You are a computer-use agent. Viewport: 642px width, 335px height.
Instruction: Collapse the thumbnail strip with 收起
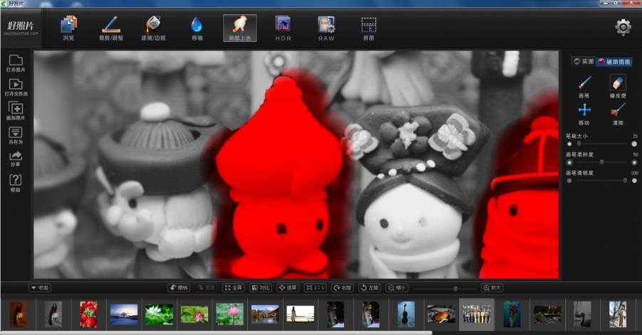(40, 287)
